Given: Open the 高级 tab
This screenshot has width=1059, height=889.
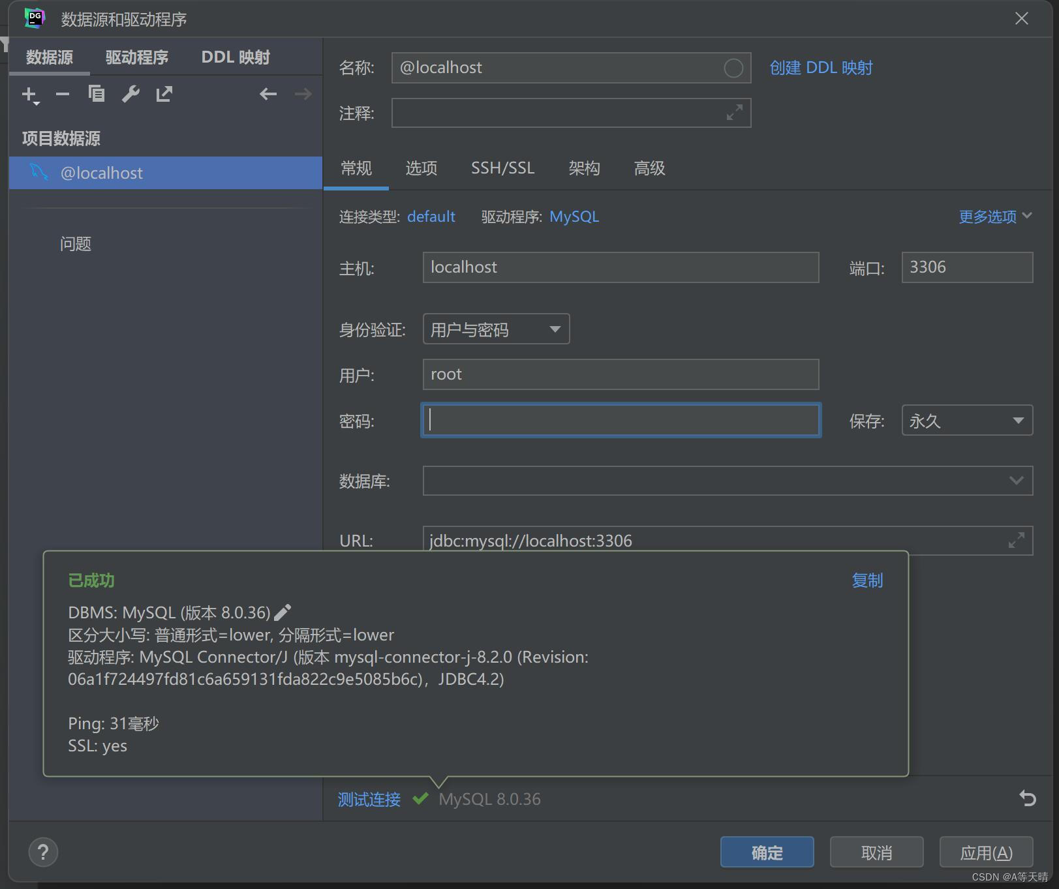Looking at the screenshot, I should coord(649,168).
